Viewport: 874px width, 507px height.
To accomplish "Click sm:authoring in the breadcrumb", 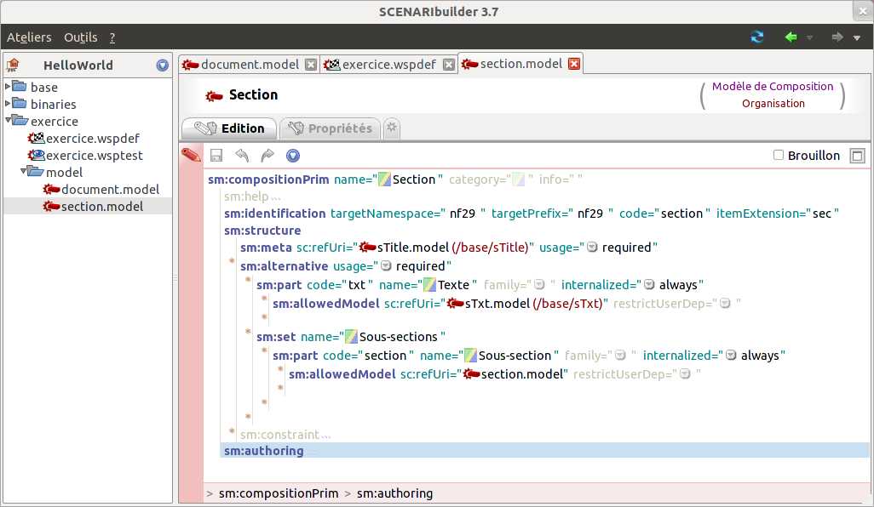I will click(x=394, y=493).
